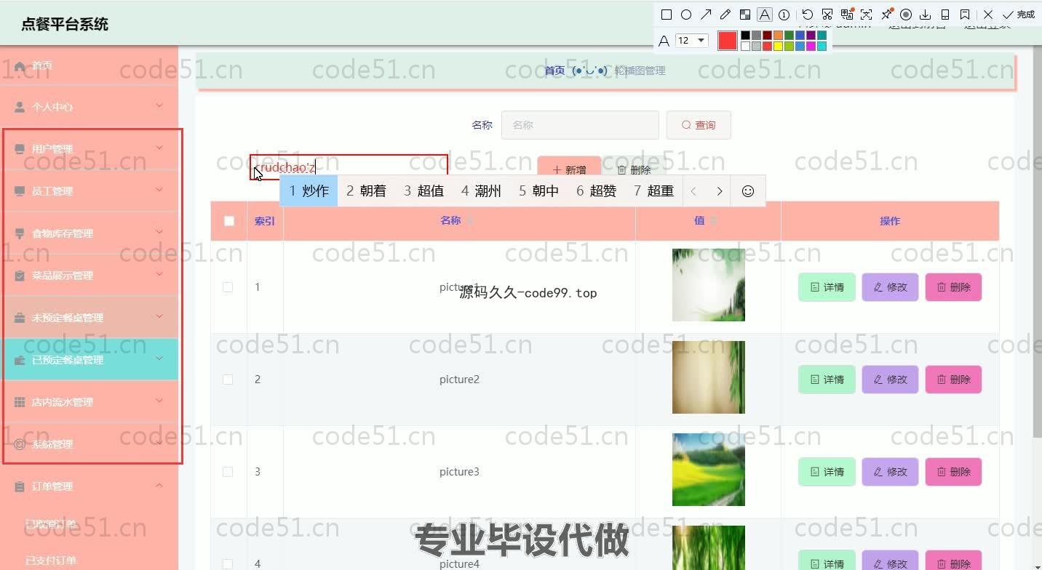
Task: Choose IME candidate 炒作
Action: (x=309, y=191)
